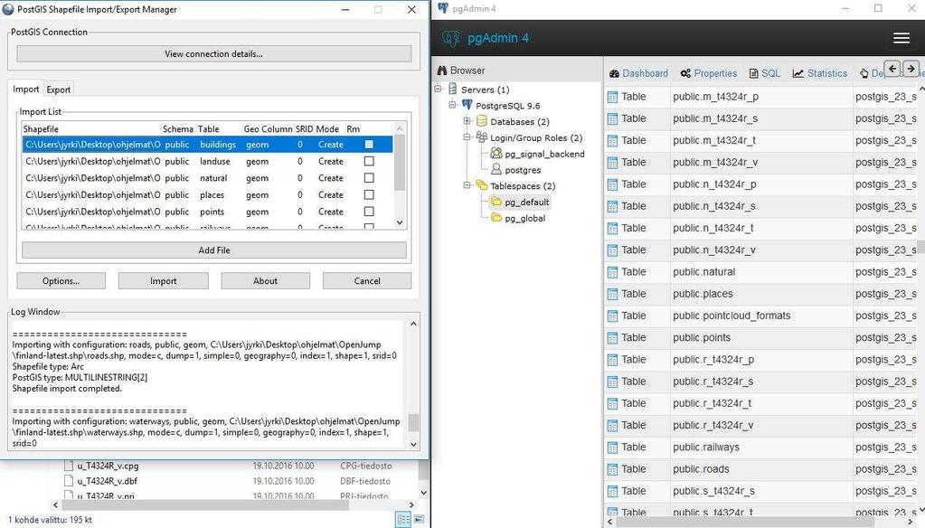Open the Options dialog button

click(x=61, y=281)
